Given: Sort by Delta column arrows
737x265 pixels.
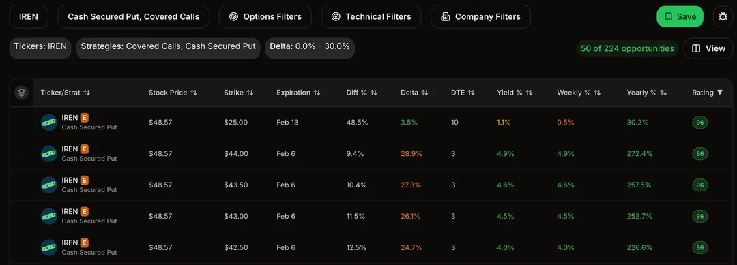Looking at the screenshot, I should click(x=425, y=93).
